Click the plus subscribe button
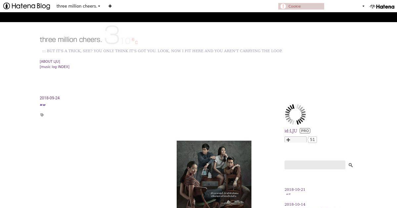The image size is (397, 208). point(295,140)
